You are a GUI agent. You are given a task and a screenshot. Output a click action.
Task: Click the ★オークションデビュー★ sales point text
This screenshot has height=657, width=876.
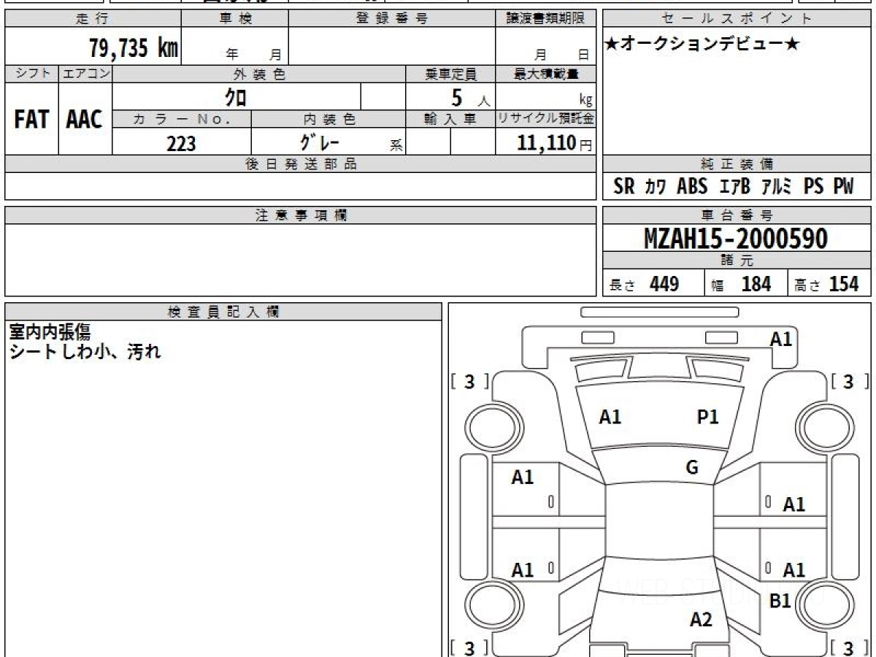[702, 44]
